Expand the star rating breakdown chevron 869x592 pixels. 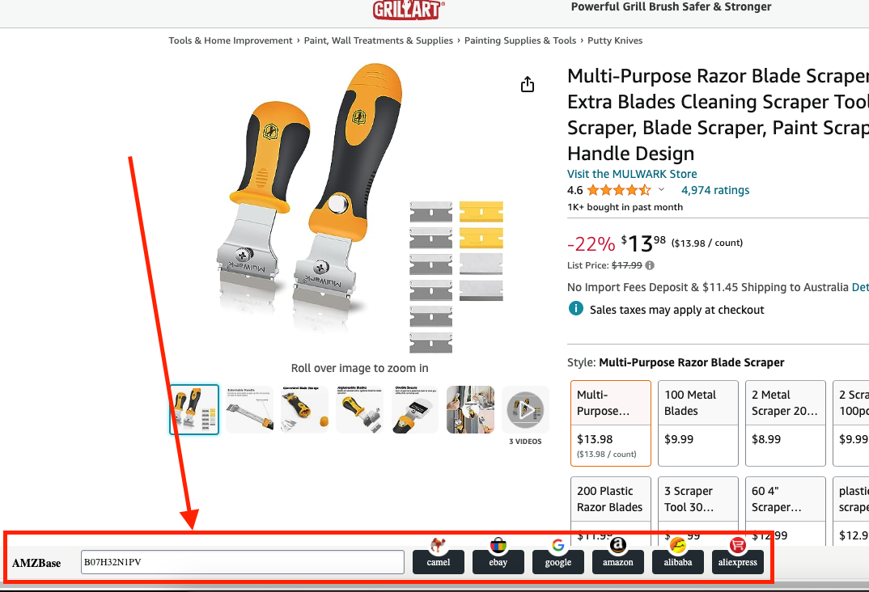[x=661, y=189]
